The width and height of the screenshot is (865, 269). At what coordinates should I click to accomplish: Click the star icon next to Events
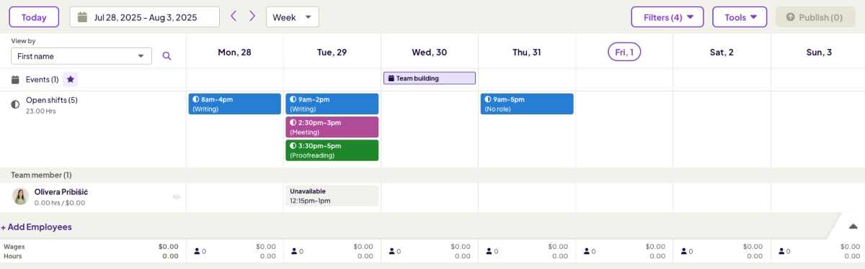click(x=70, y=79)
